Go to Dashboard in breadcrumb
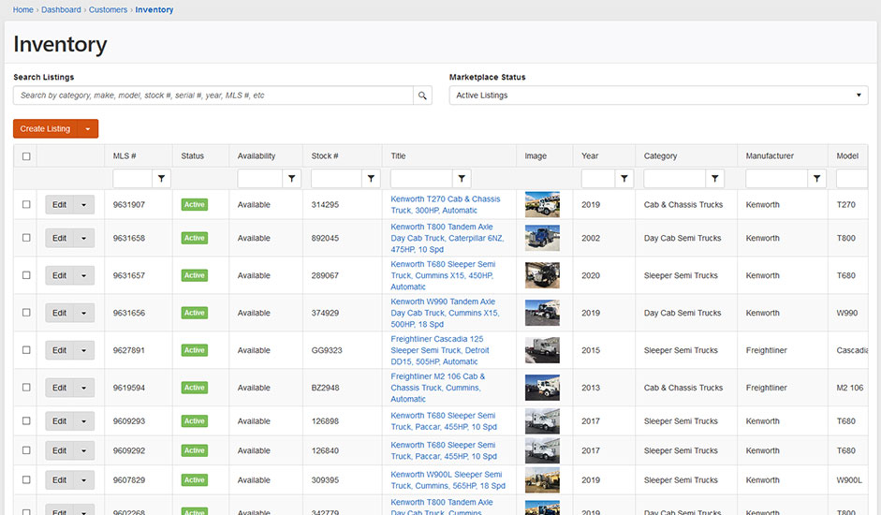This screenshot has height=515, width=881. pos(61,10)
